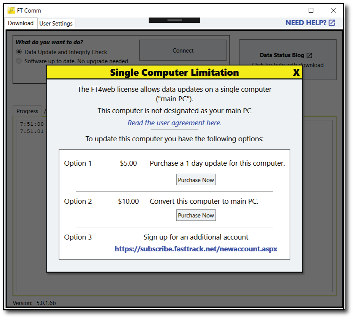Screen dimensions: 353x318
Task: Select the Progress tab
Action: pyautogui.click(x=27, y=111)
